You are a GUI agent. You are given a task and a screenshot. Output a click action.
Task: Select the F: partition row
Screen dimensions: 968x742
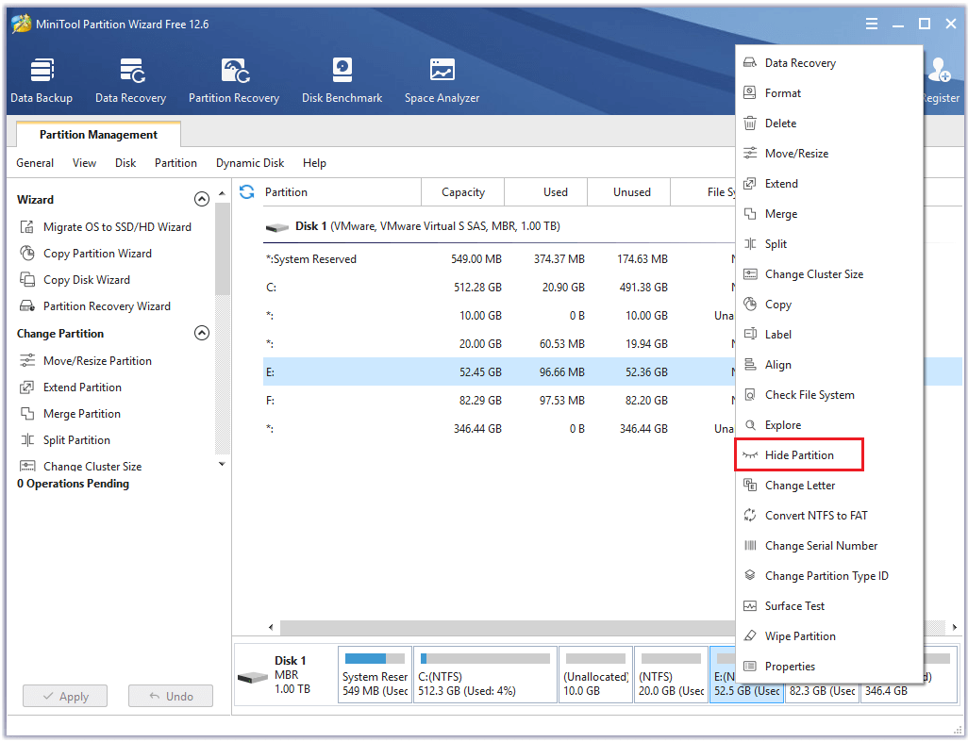tap(499, 401)
